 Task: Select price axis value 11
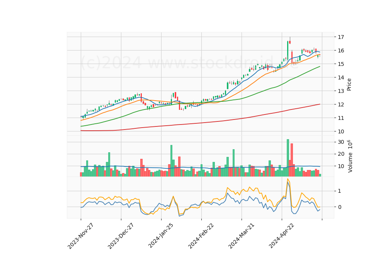pos(341,118)
